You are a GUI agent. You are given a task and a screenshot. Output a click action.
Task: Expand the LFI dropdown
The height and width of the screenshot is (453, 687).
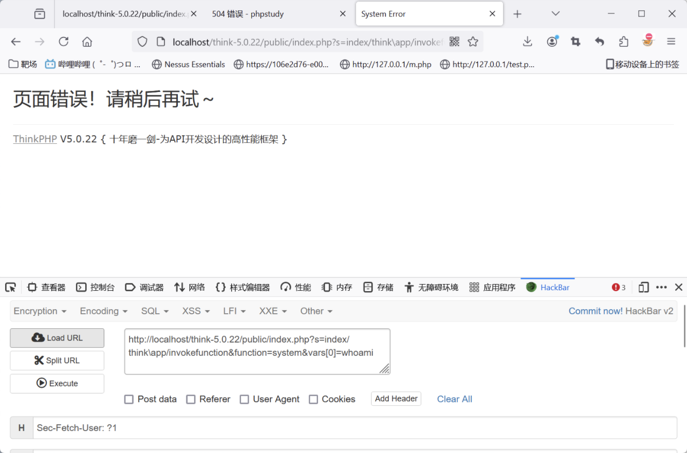pos(235,311)
